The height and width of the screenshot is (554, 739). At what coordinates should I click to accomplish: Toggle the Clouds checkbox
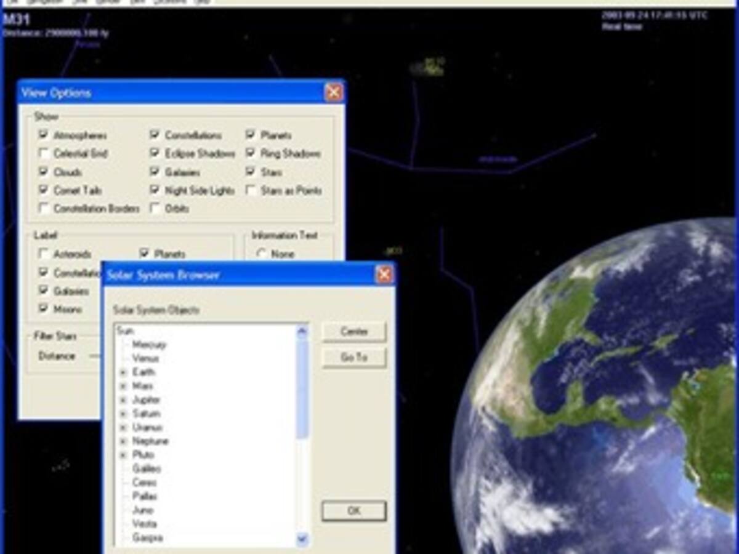click(x=44, y=172)
